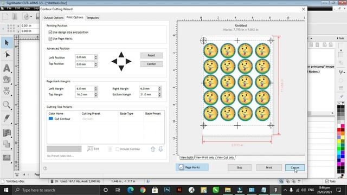Pick the red palette swatch

[x=339, y=130]
